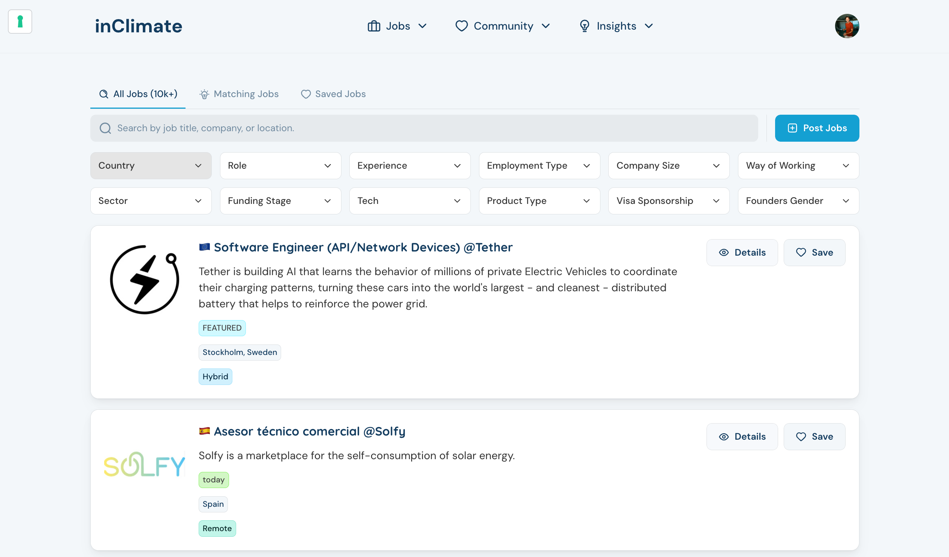The image size is (949, 557).
Task: Save the Solfy Asesor técnico job
Action: pos(814,437)
